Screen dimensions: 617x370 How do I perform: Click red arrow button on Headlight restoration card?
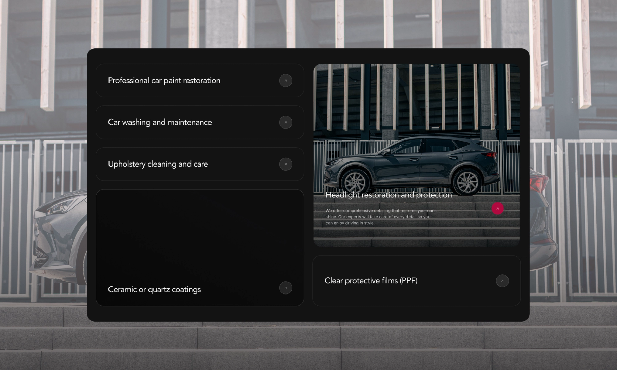[x=497, y=209]
